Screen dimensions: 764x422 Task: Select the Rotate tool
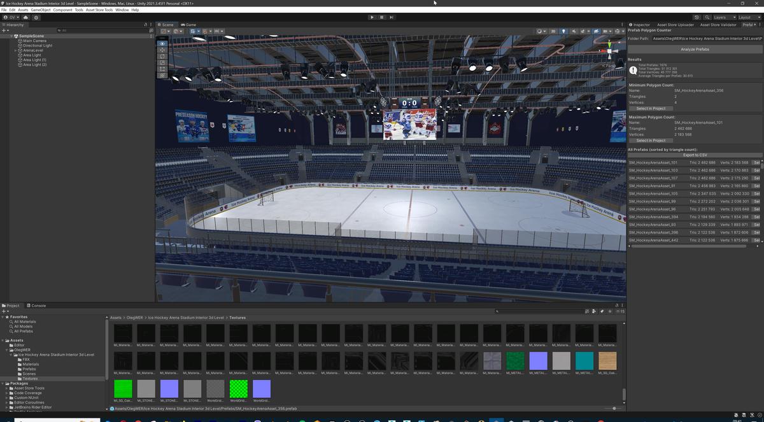pyautogui.click(x=164, y=56)
